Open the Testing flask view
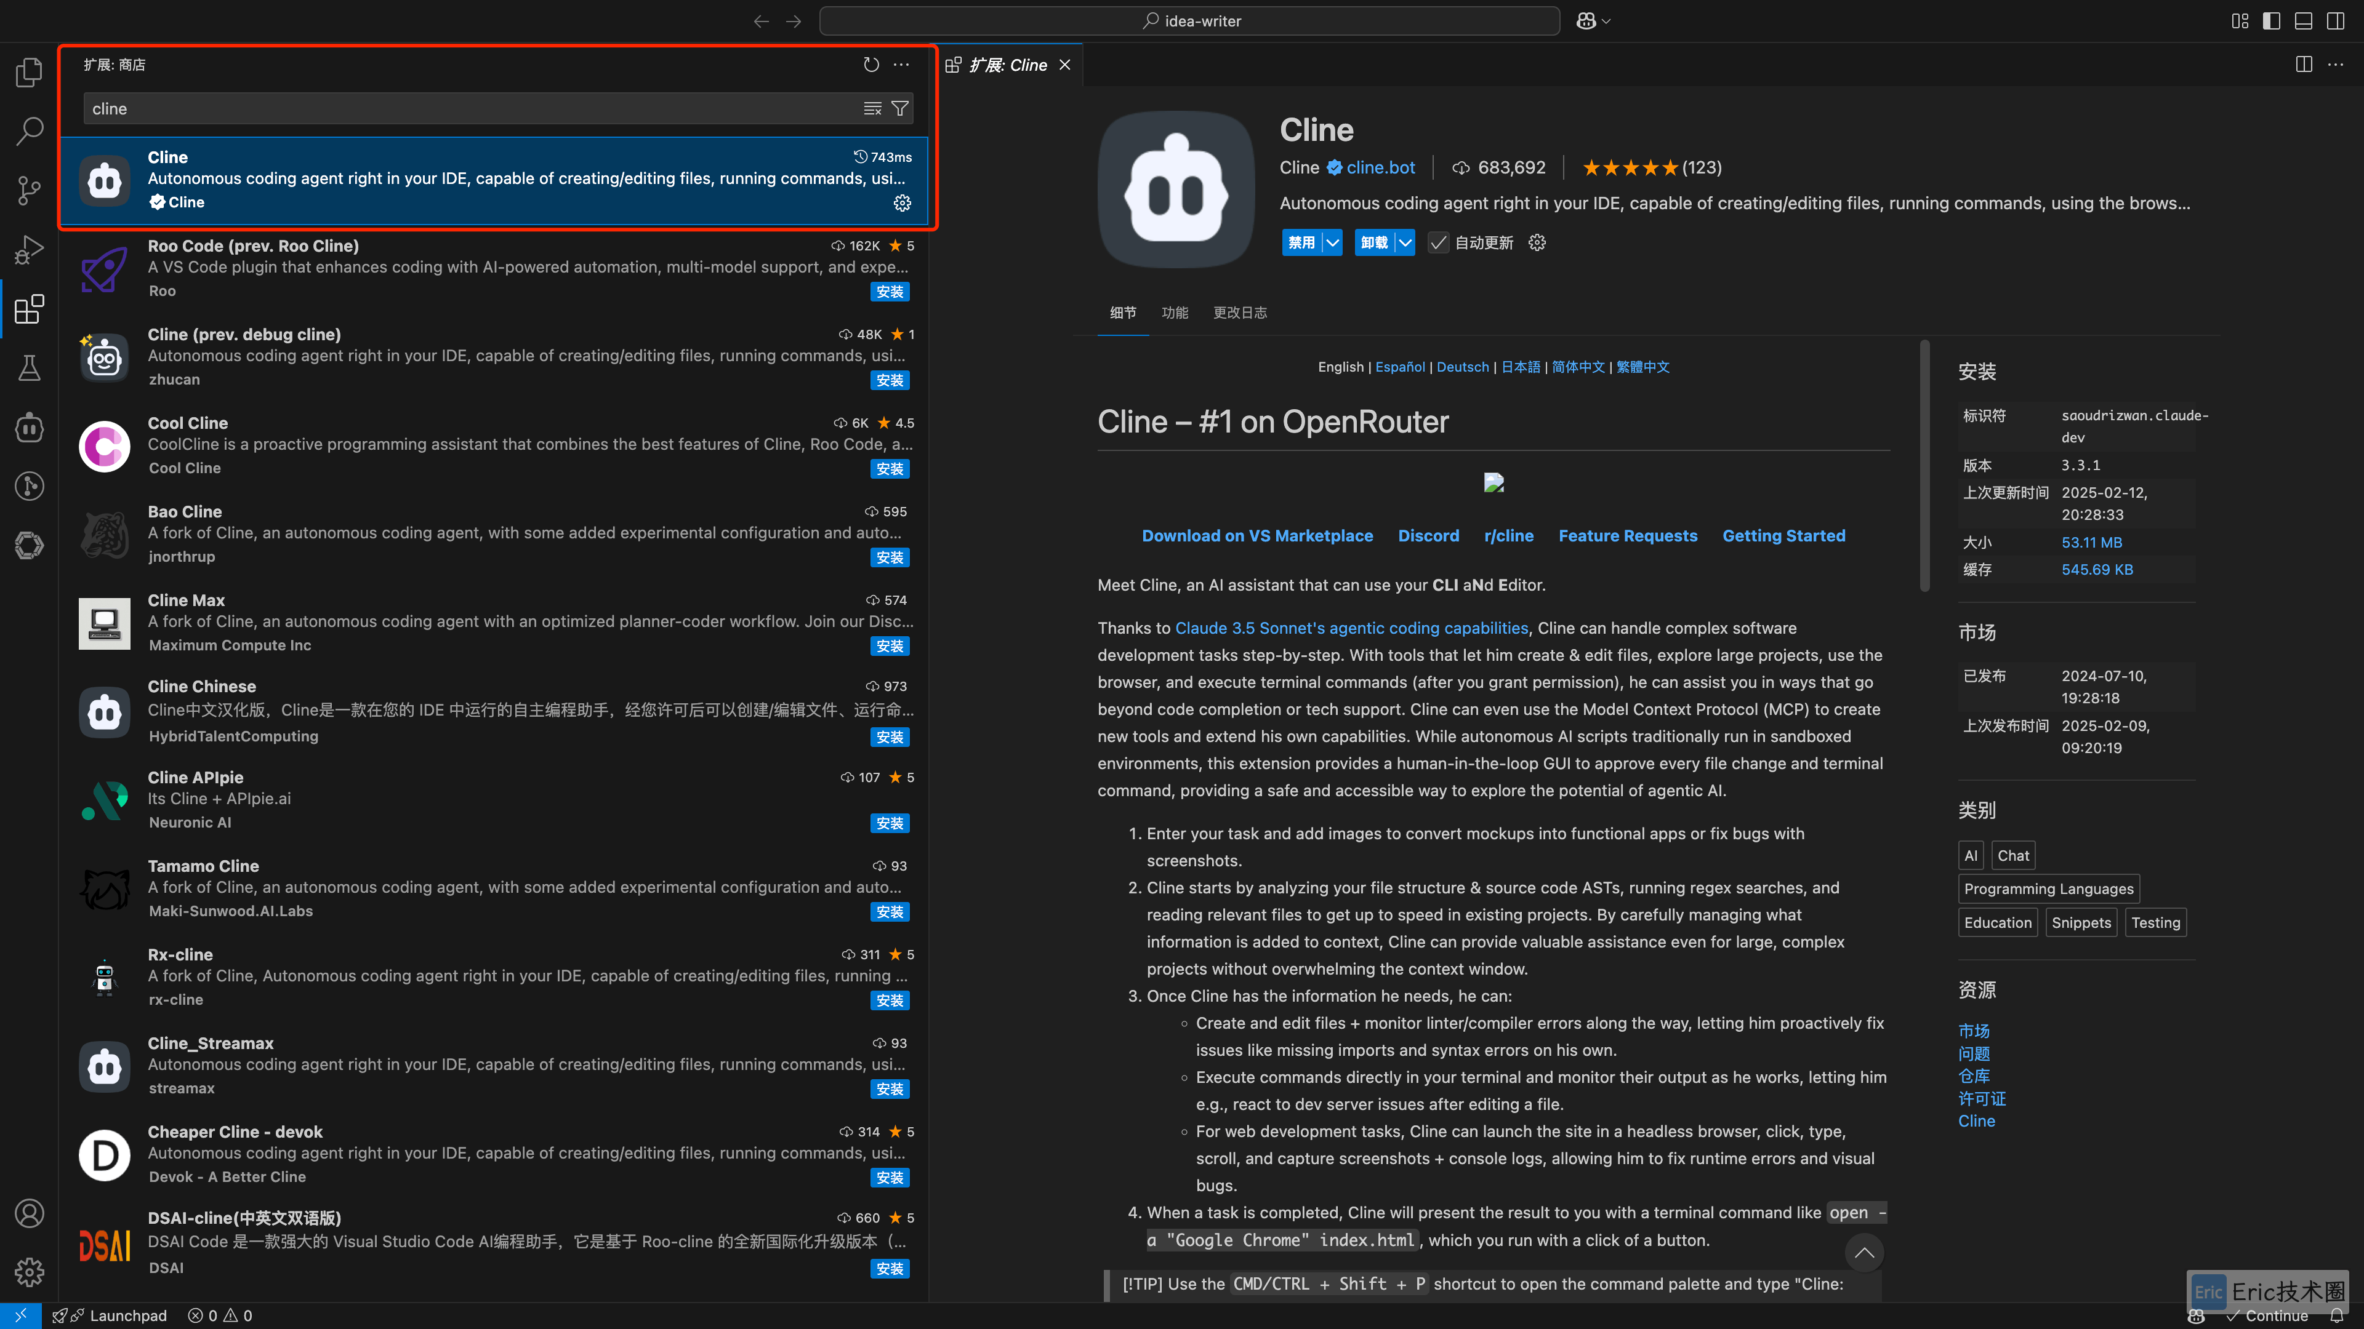The width and height of the screenshot is (2364, 1329). pos(30,368)
